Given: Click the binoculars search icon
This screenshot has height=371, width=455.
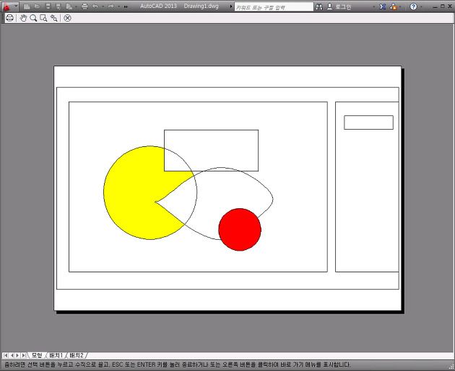Looking at the screenshot, I should pyautogui.click(x=319, y=6).
